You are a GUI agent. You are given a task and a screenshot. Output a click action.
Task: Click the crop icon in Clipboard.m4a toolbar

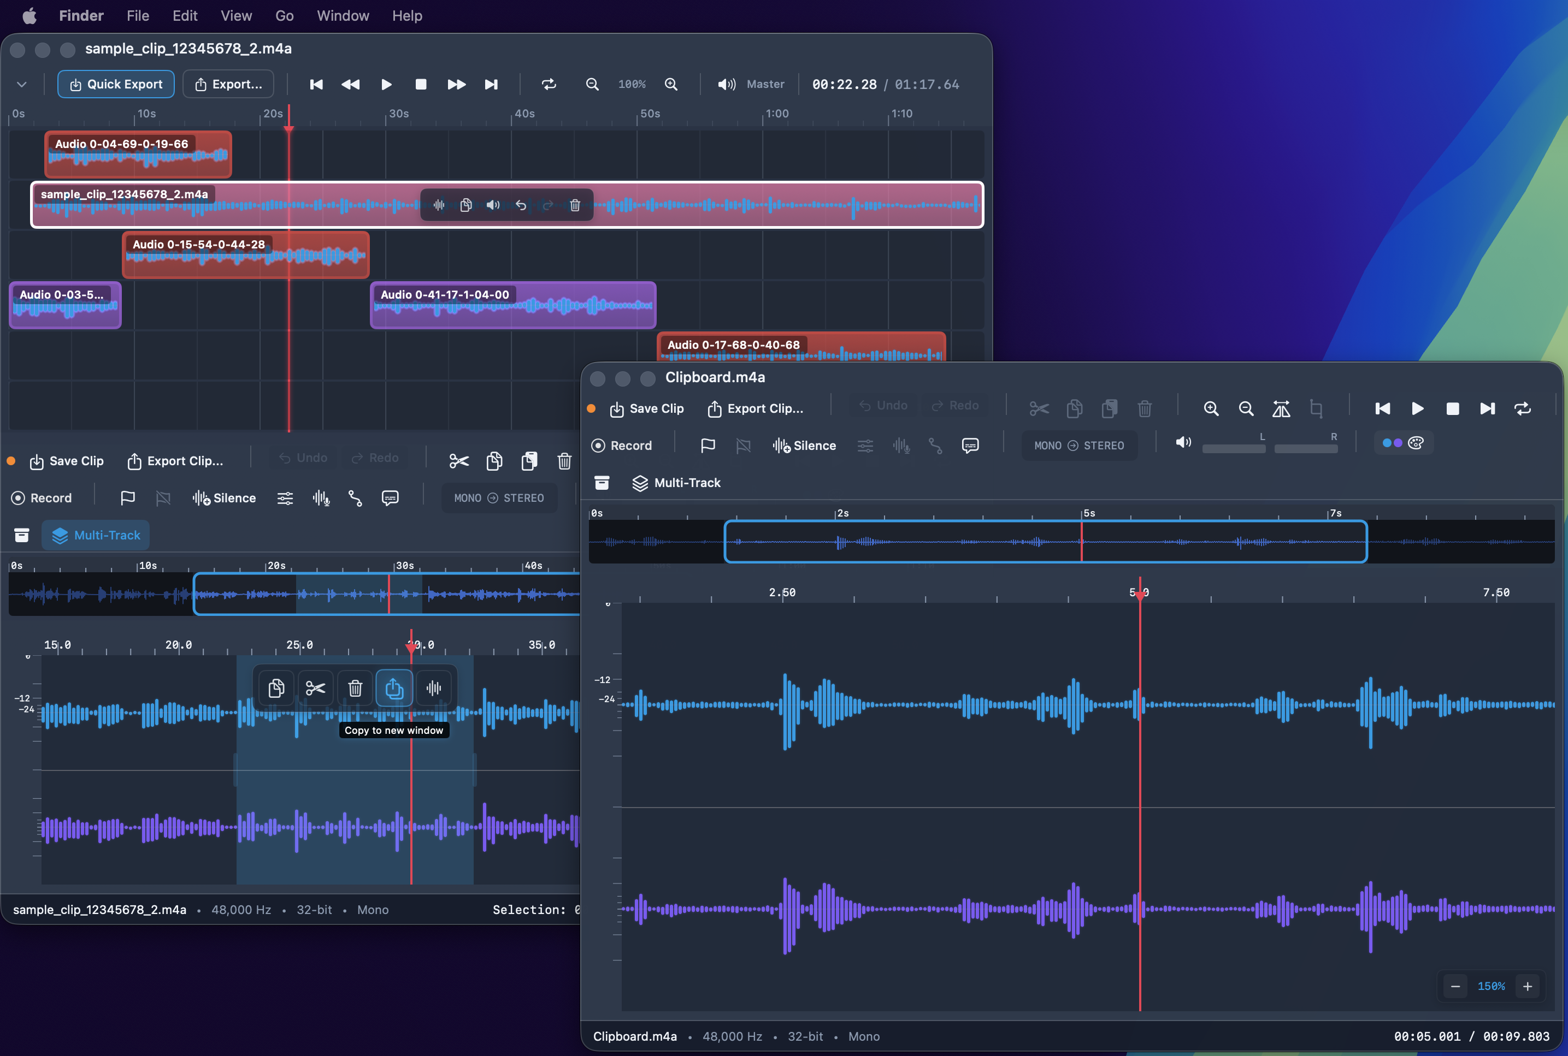[x=1316, y=408]
